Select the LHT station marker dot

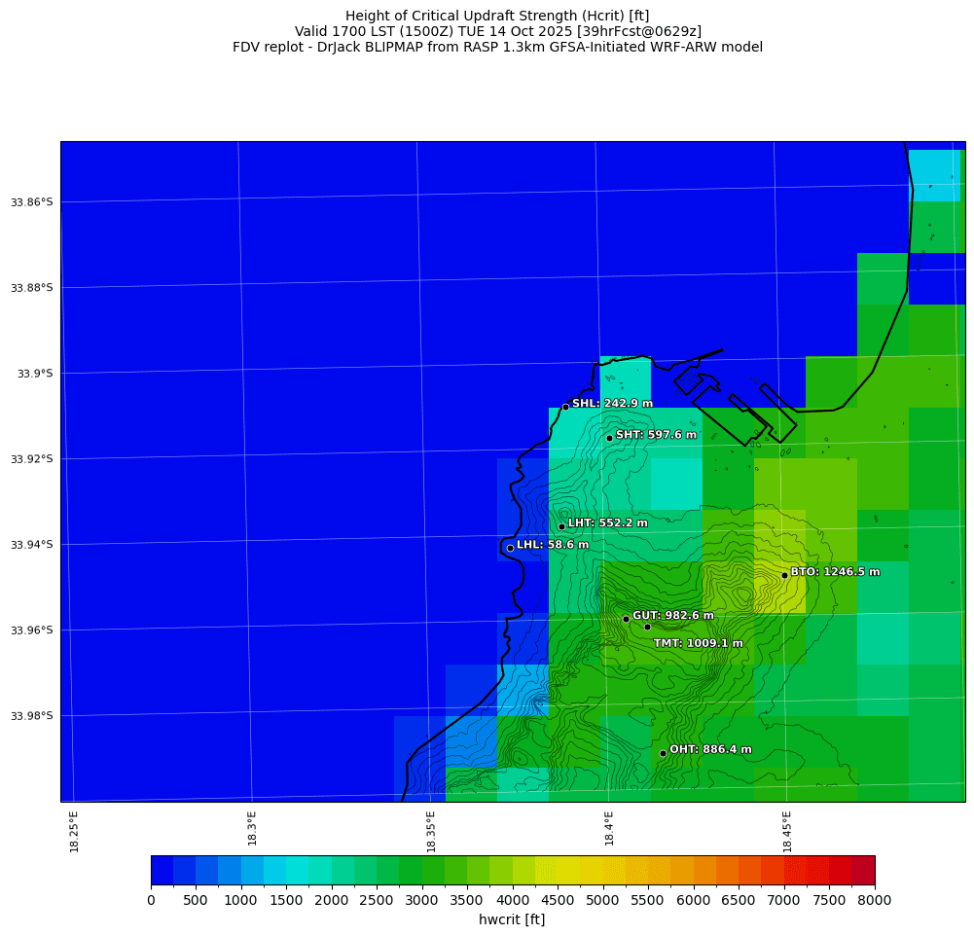[x=561, y=526]
